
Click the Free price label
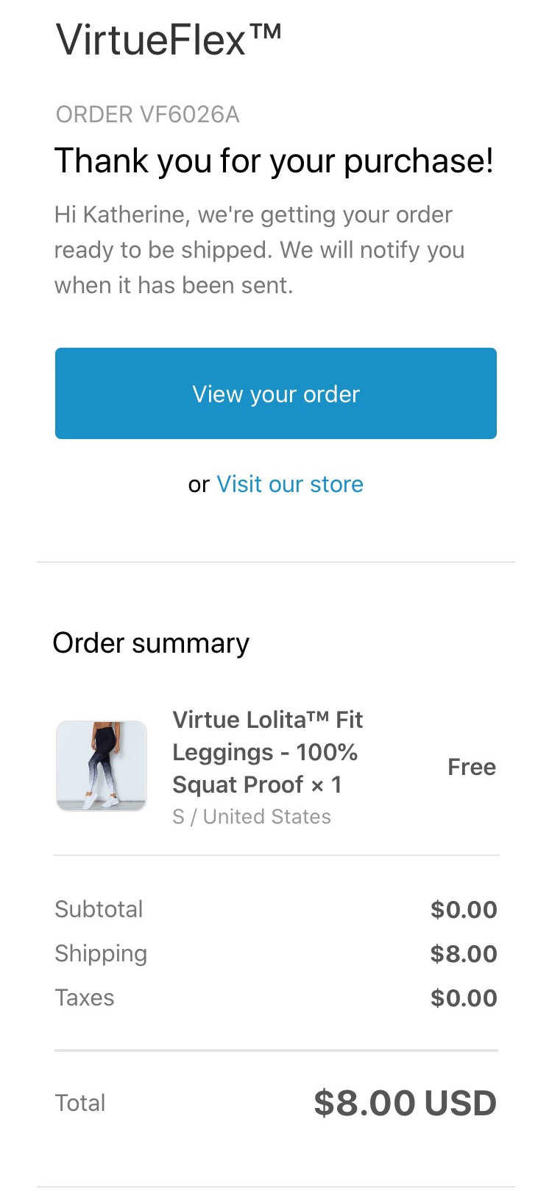(x=472, y=767)
